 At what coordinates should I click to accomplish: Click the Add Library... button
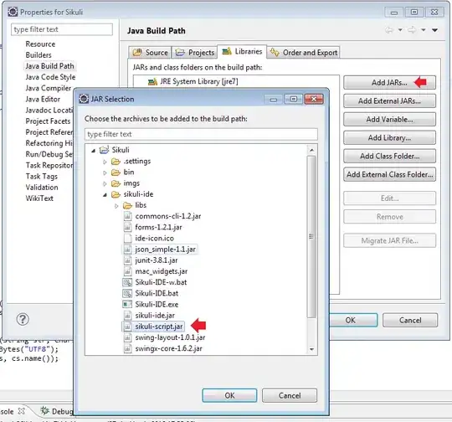pyautogui.click(x=389, y=138)
